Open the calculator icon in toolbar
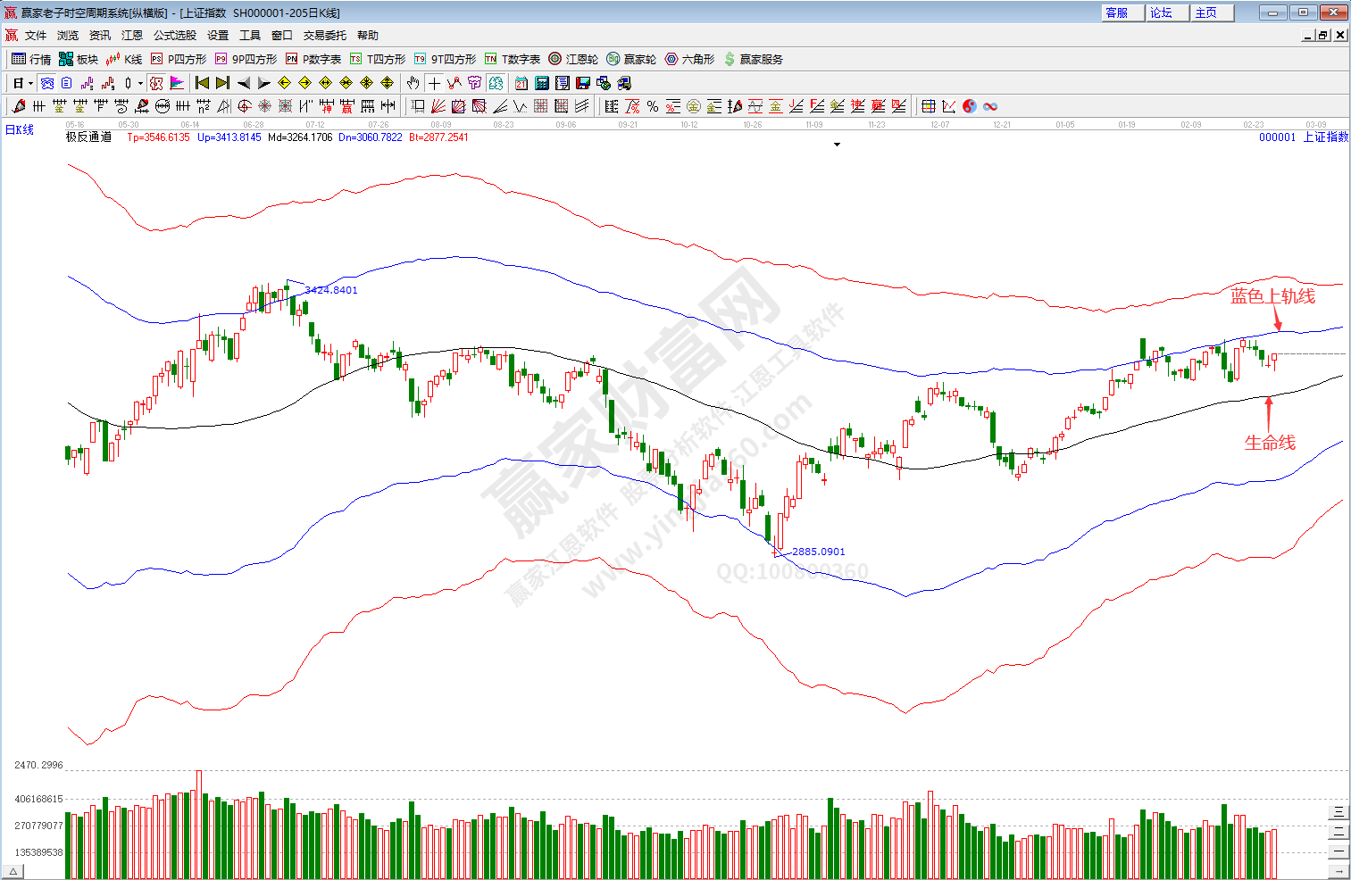The image size is (1351, 880). tap(541, 83)
